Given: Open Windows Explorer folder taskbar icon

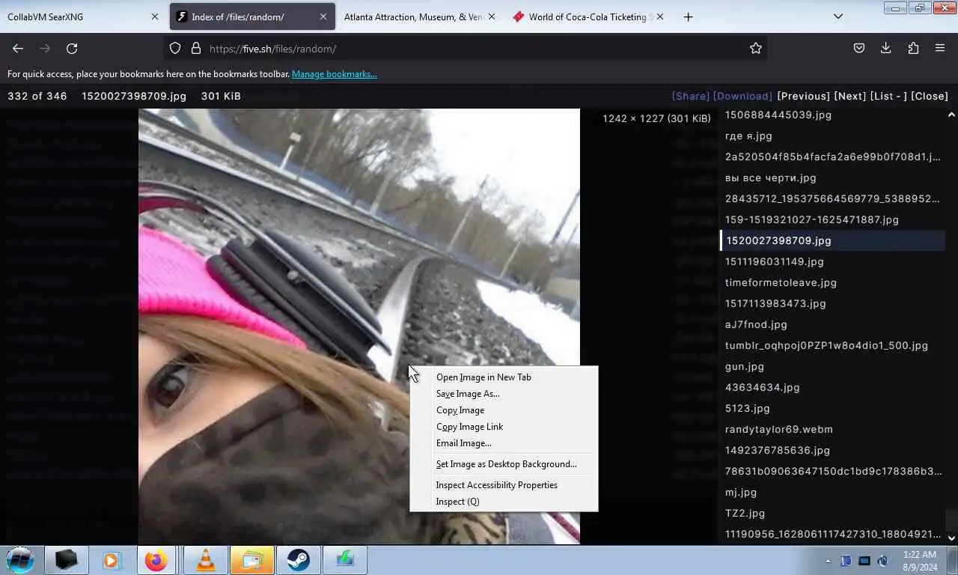Looking at the screenshot, I should (252, 560).
